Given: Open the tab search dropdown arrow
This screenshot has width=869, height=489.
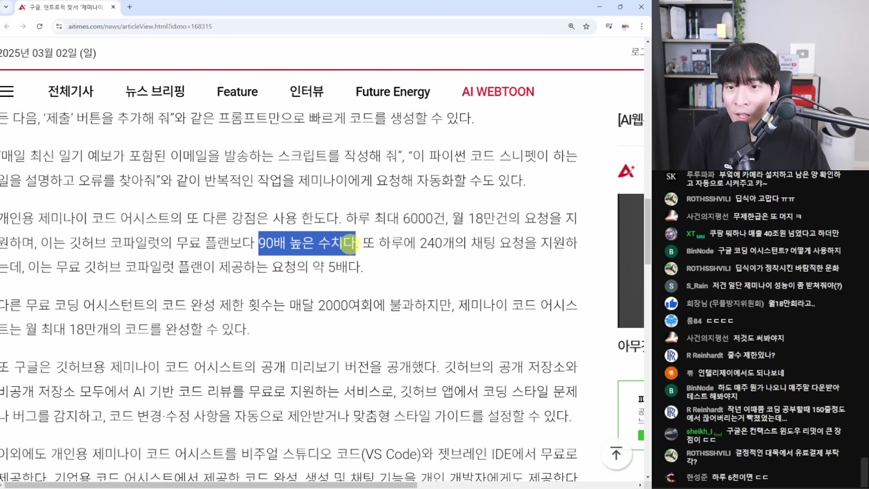Looking at the screenshot, I should pos(6,7).
